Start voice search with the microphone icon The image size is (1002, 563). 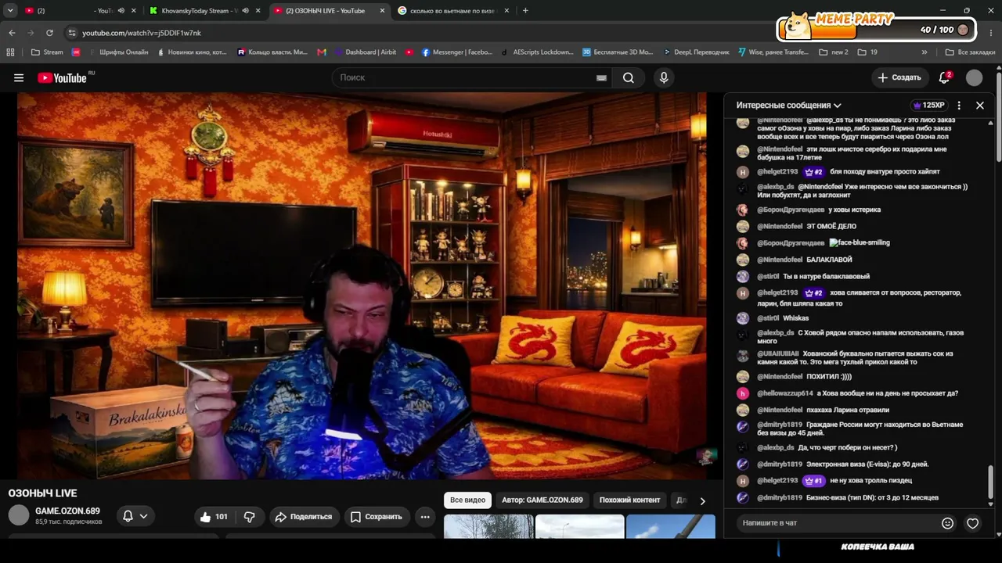(664, 77)
